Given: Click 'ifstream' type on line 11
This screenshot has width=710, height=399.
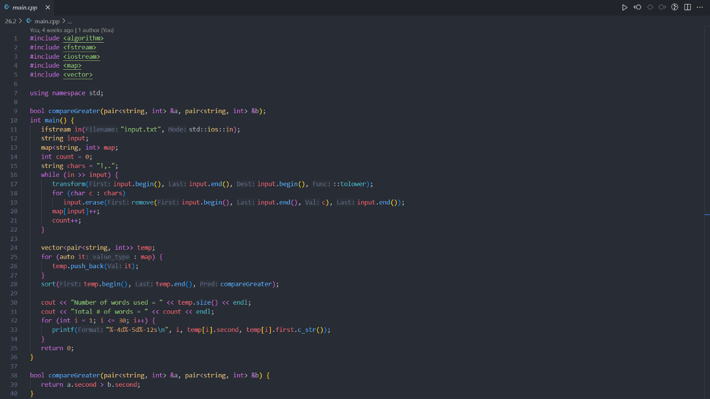Looking at the screenshot, I should [x=56, y=129].
